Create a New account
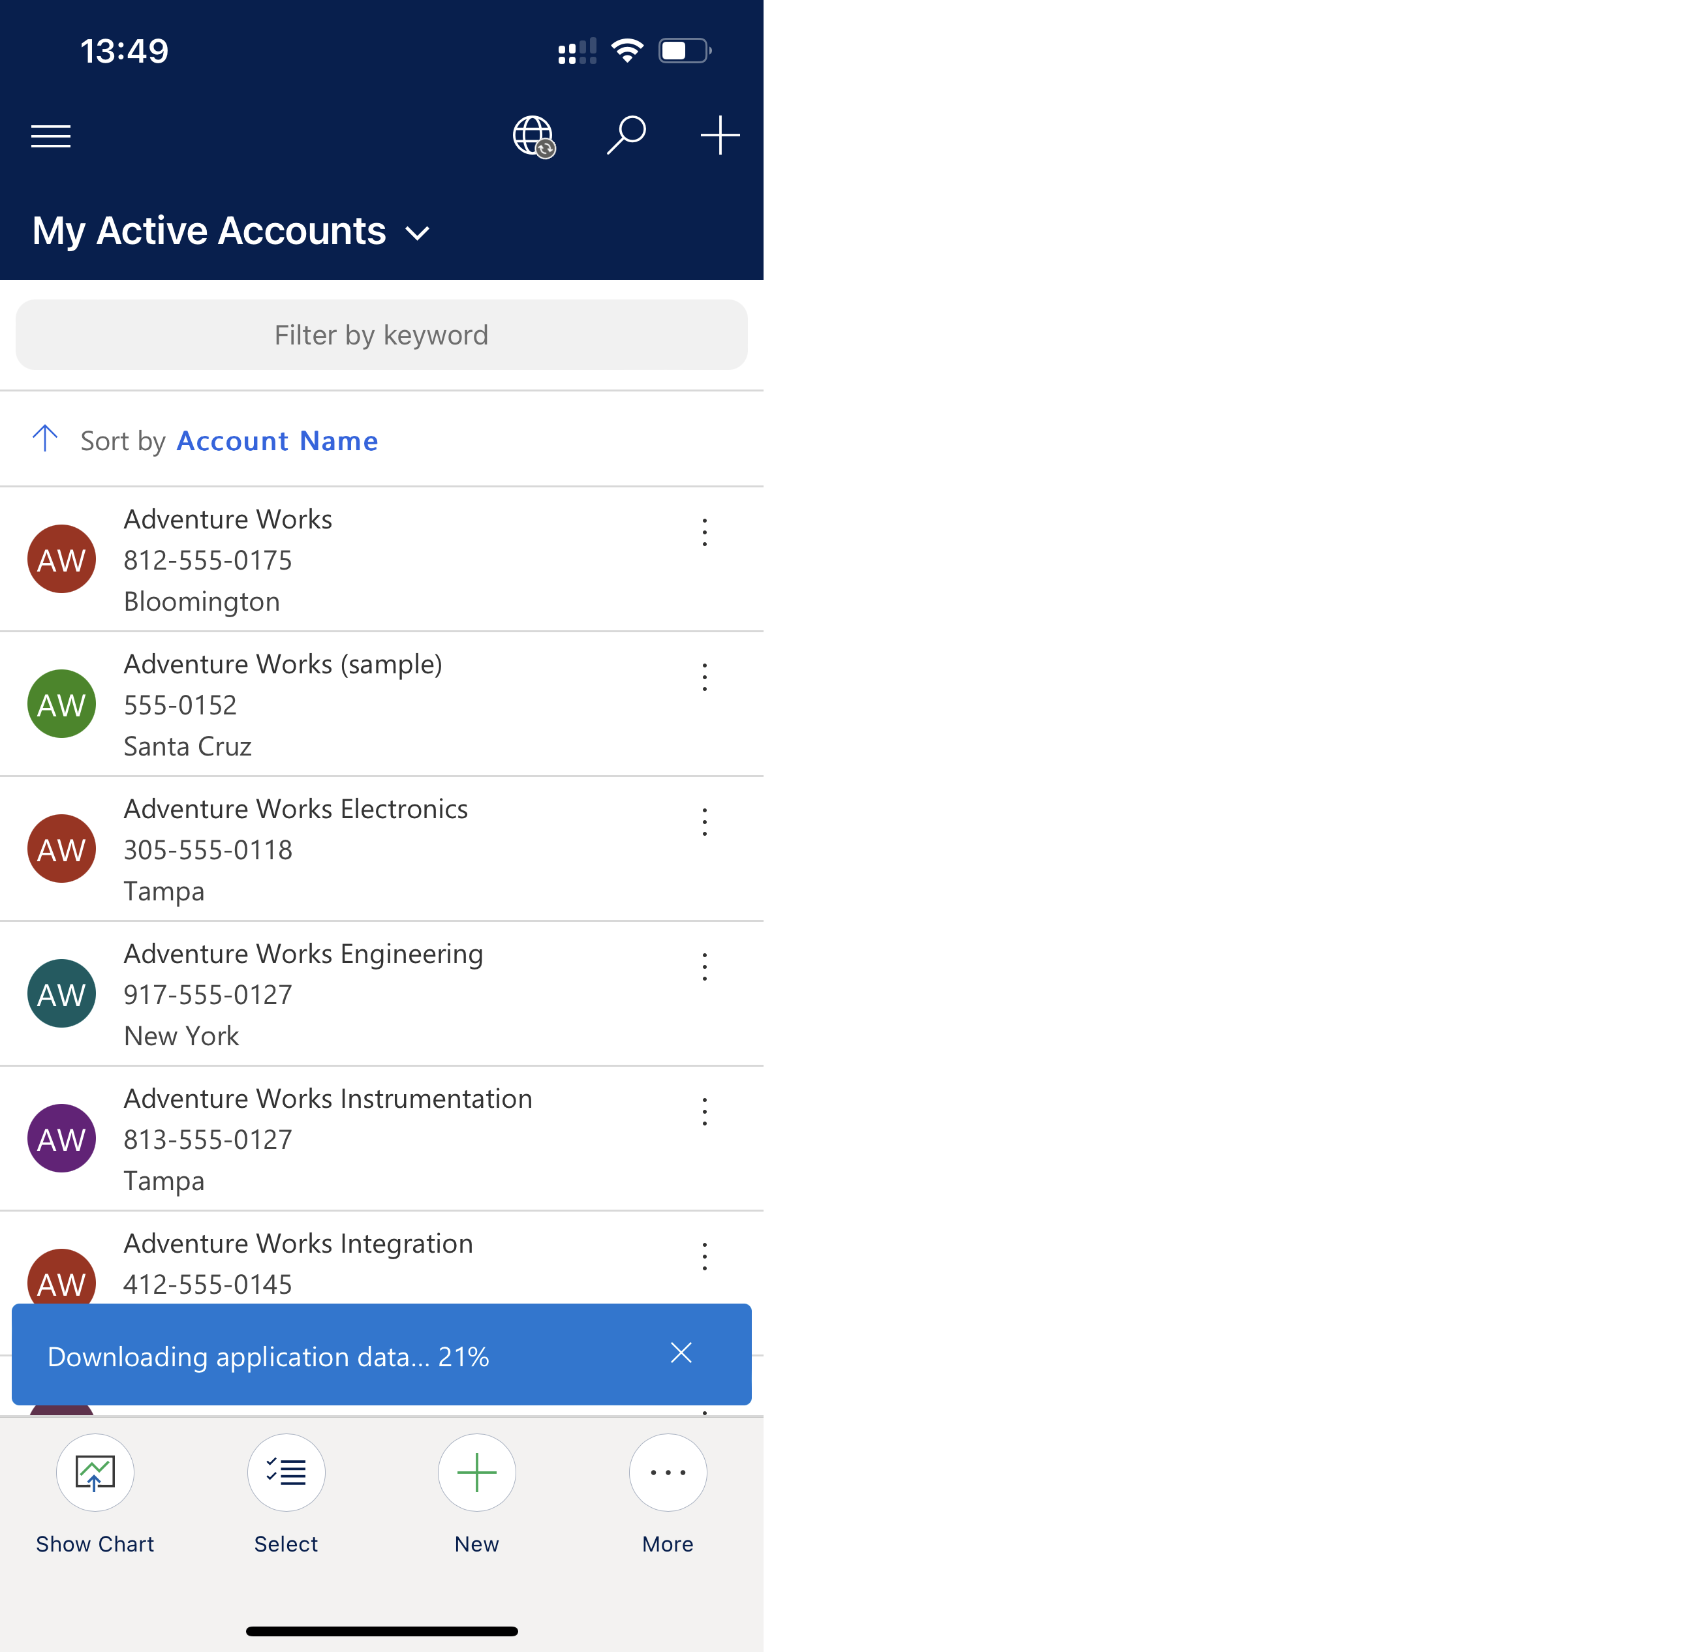1702x1652 pixels. [477, 1473]
